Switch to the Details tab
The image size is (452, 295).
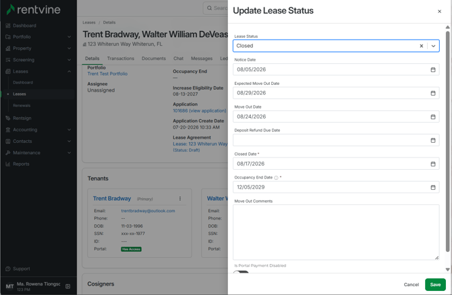92,59
